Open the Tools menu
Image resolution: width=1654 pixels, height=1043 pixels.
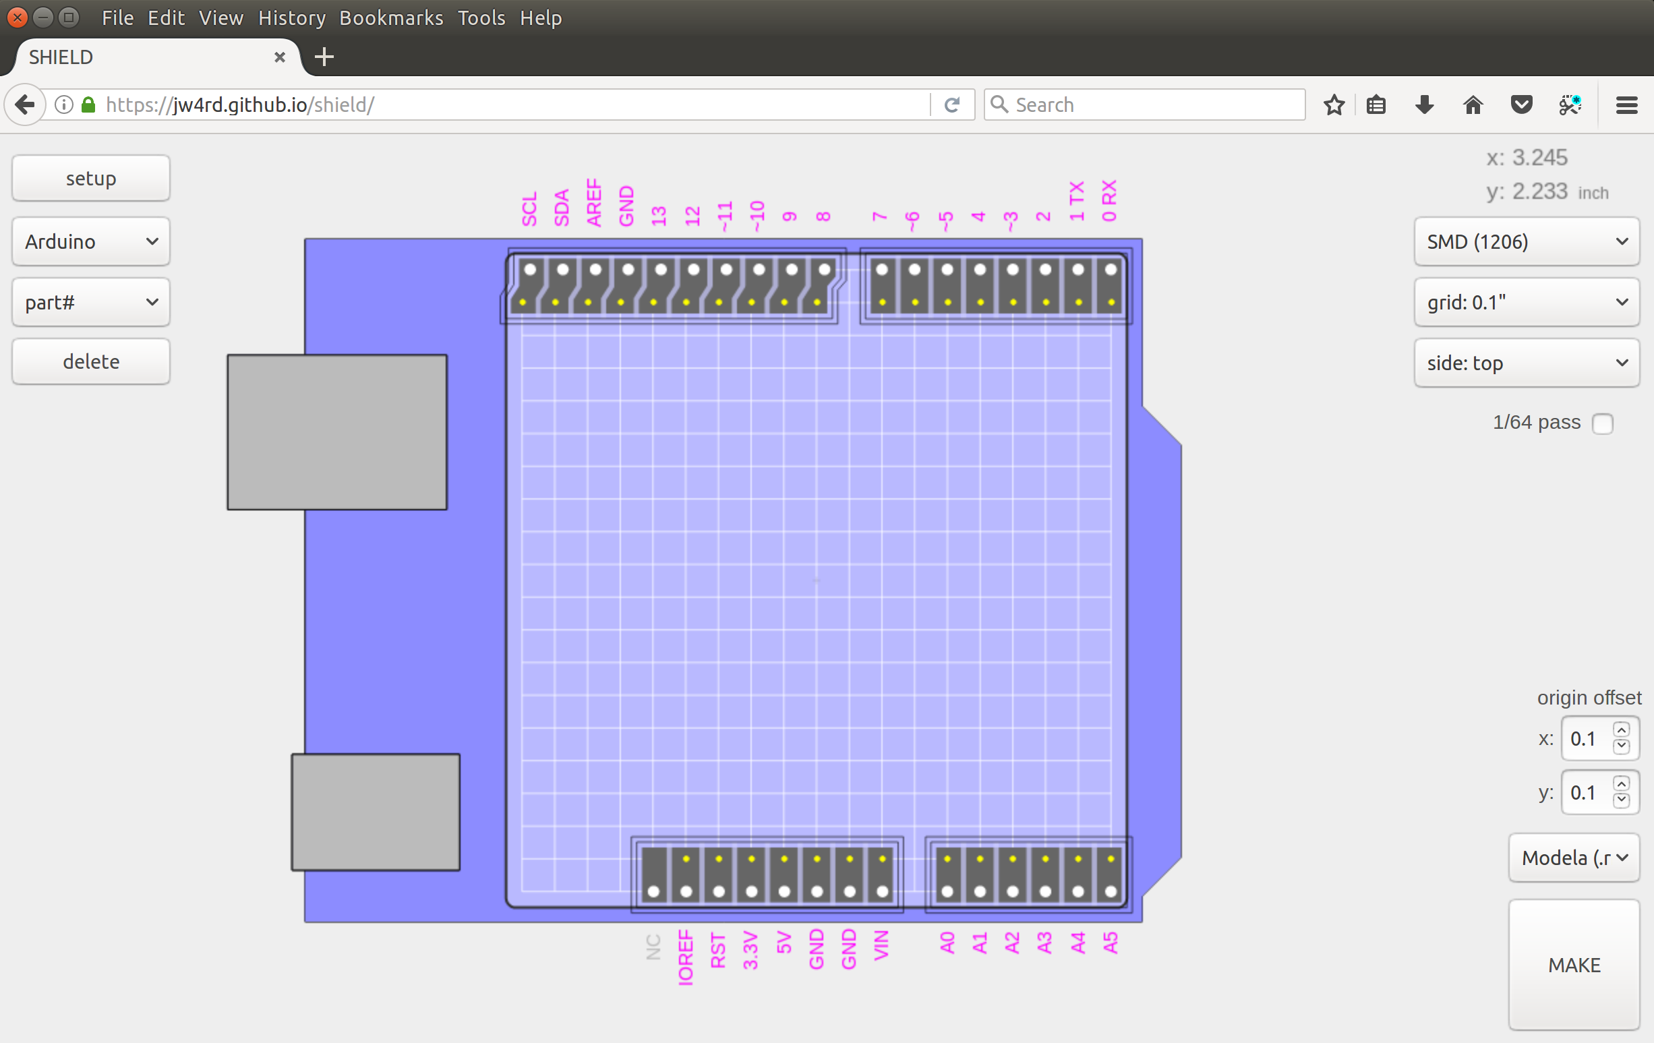[481, 18]
